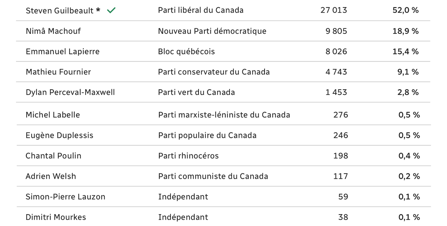Select the Bloc québécois party cell
Screen dimensions: 447x226
(187, 51)
